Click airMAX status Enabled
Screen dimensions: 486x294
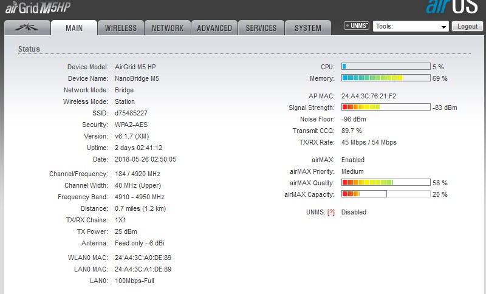coord(353,160)
